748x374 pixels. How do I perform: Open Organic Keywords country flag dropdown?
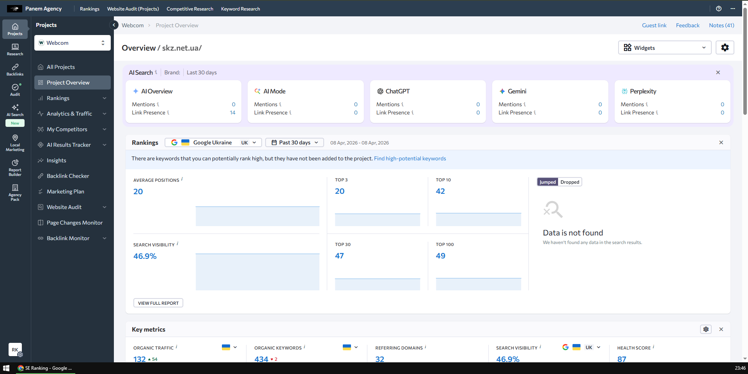point(350,347)
